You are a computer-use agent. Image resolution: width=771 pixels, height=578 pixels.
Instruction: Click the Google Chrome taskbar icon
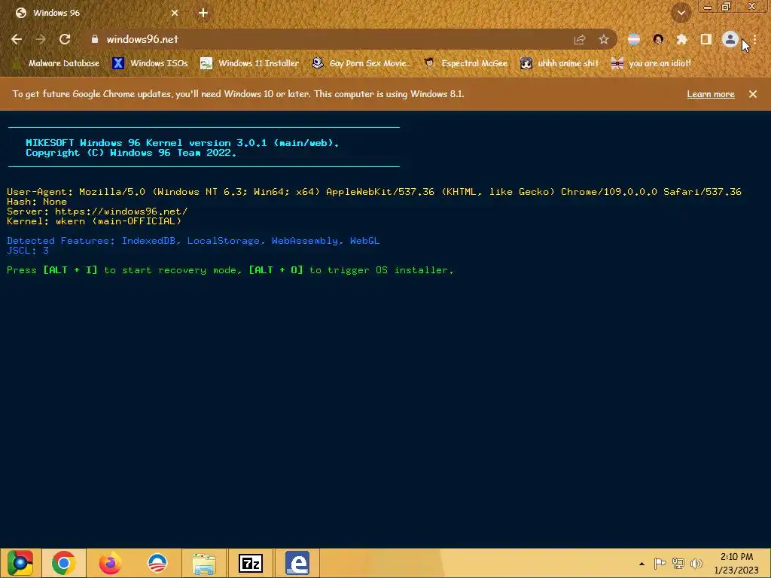click(x=64, y=563)
